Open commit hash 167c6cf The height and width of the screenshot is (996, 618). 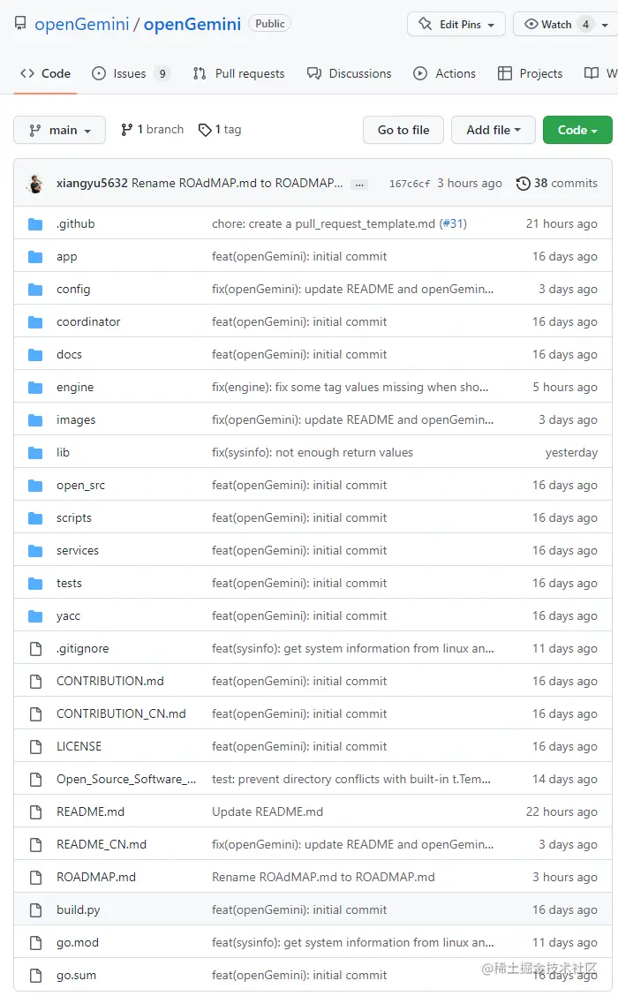pos(410,184)
